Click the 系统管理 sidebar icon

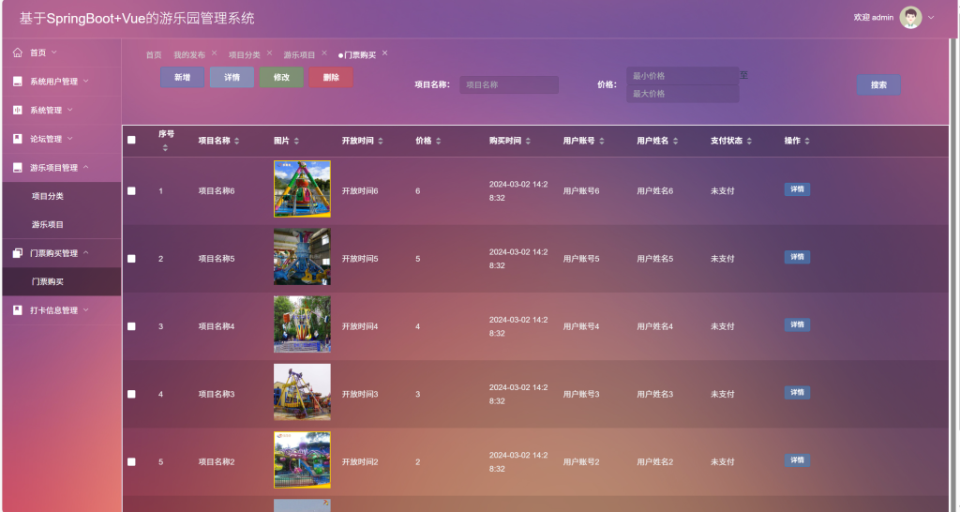[x=18, y=111]
